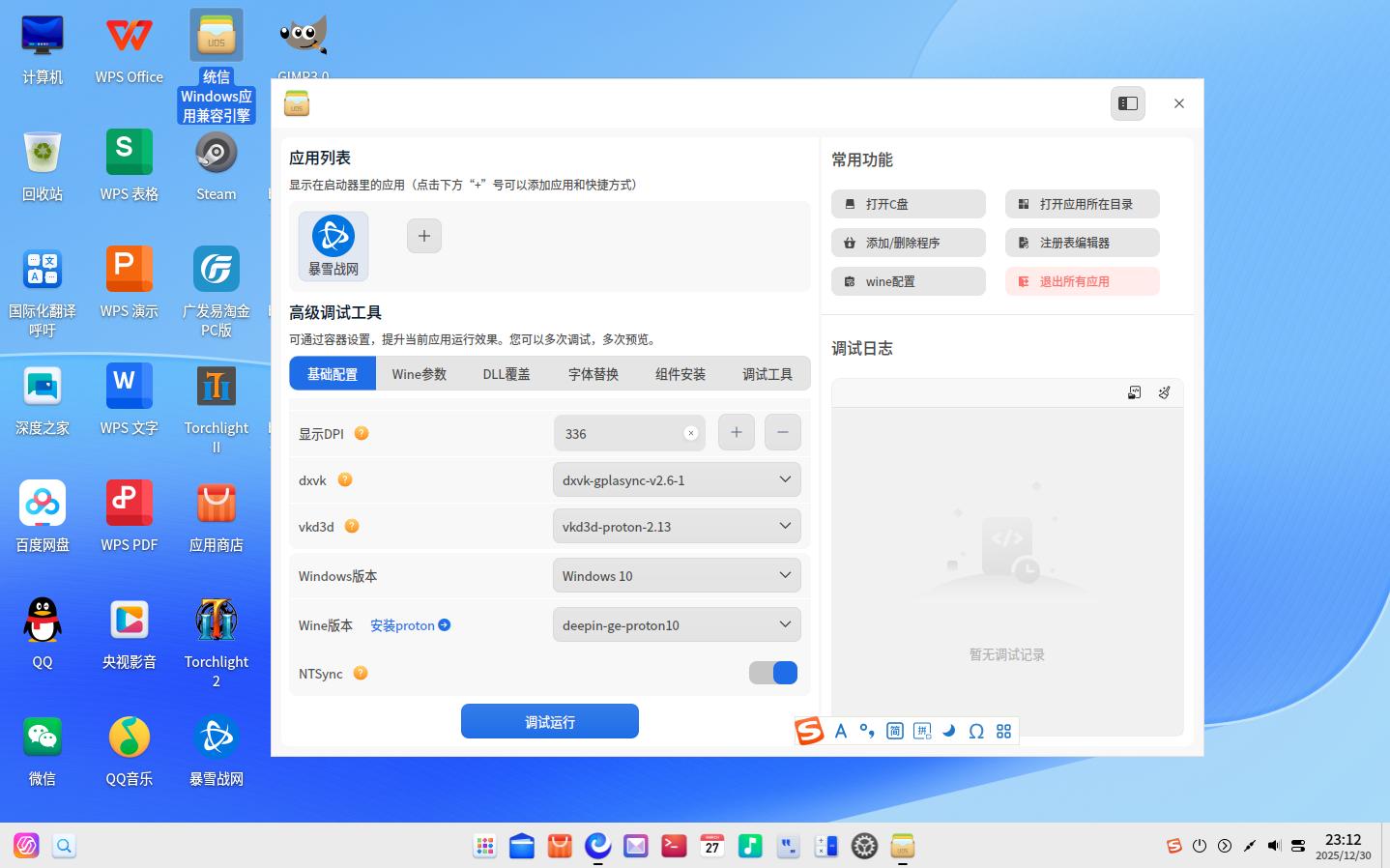
Task: Expand the dxvk version dropdown
Action: 677,479
